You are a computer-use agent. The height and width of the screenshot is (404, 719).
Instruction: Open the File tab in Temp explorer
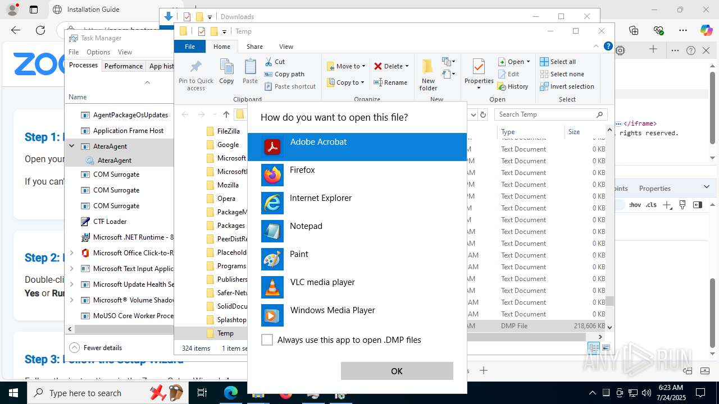(190, 47)
